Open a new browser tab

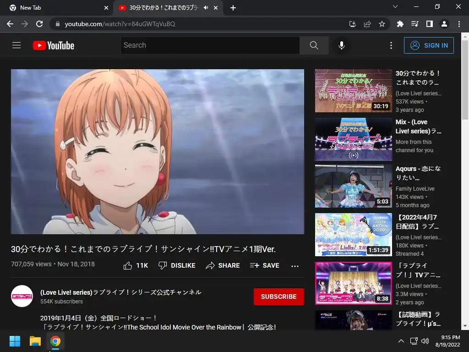(x=233, y=8)
